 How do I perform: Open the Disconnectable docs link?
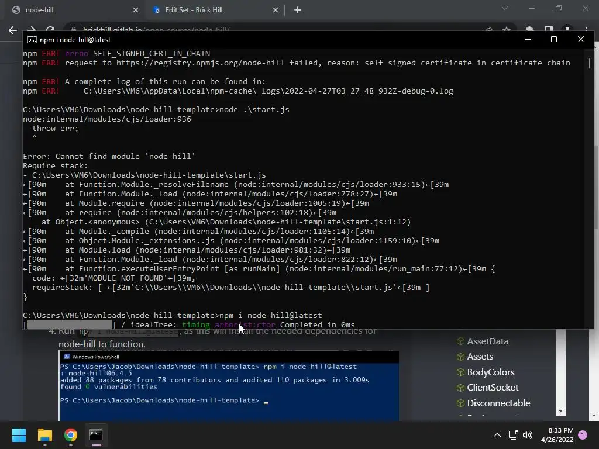pos(498,403)
